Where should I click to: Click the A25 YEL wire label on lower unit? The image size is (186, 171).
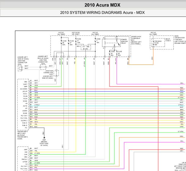34,151
